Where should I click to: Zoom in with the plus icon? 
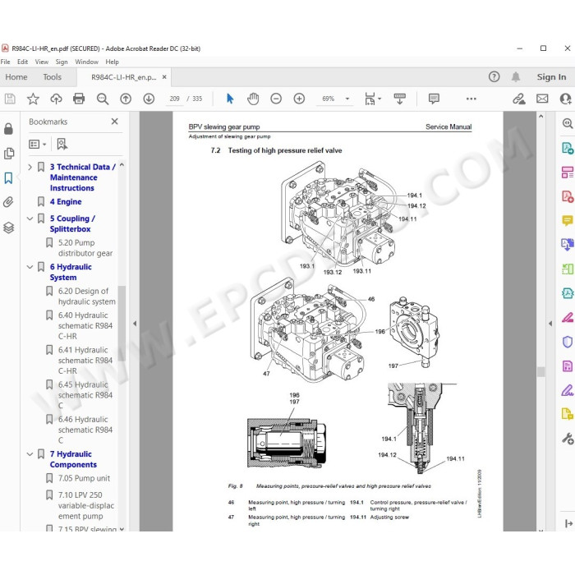pyautogui.click(x=299, y=99)
